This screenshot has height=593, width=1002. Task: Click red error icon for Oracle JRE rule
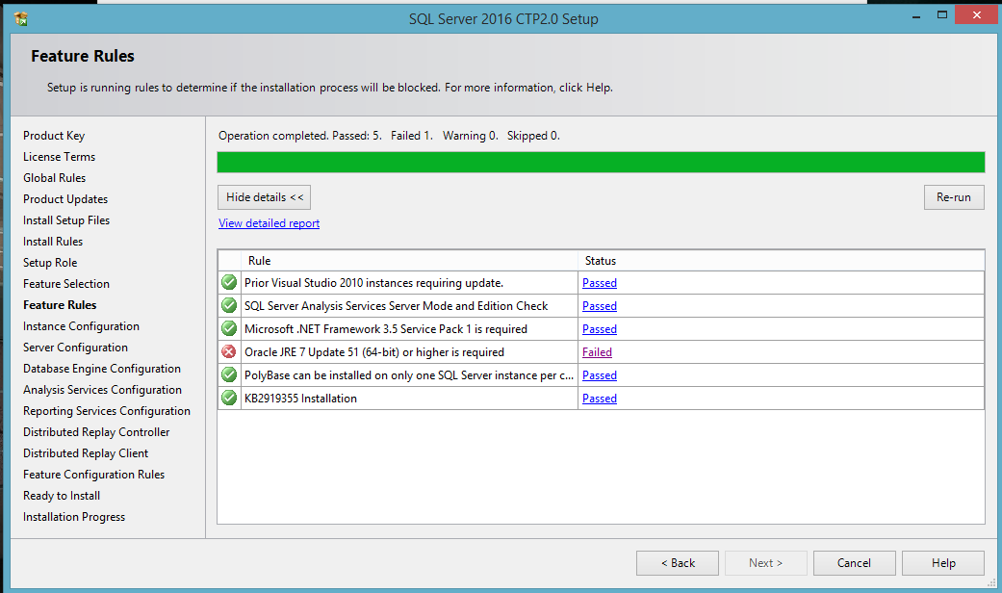click(229, 351)
